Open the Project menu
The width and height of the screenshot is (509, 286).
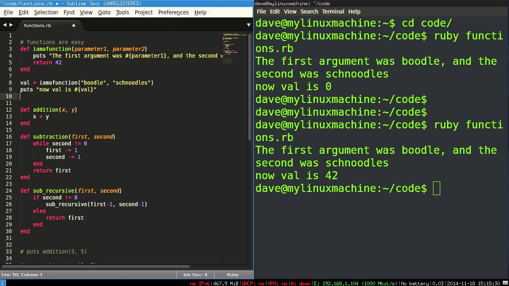point(144,12)
